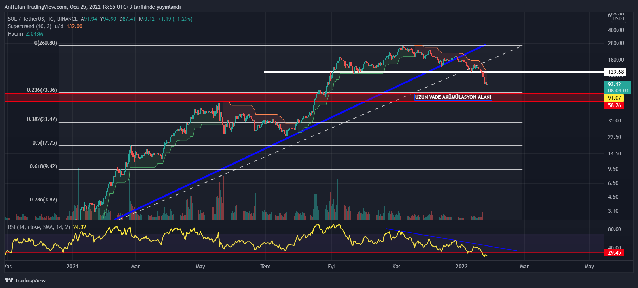Screen dimensions: 638x288
Task: Select the Fibonacci label "0(260.80)"
Action: (x=45, y=43)
